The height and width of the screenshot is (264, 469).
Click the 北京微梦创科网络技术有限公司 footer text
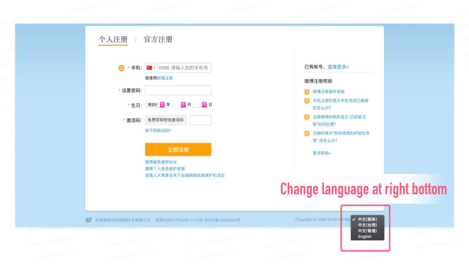click(123, 220)
